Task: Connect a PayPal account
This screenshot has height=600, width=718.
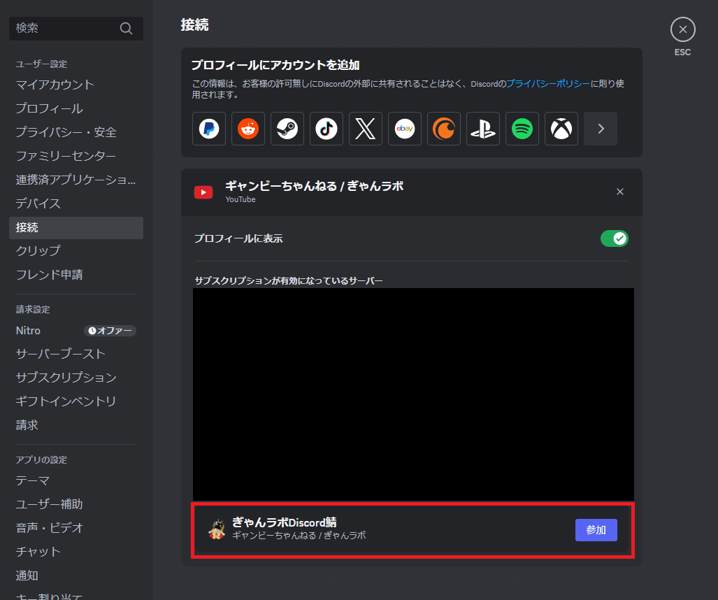Action: click(x=209, y=129)
